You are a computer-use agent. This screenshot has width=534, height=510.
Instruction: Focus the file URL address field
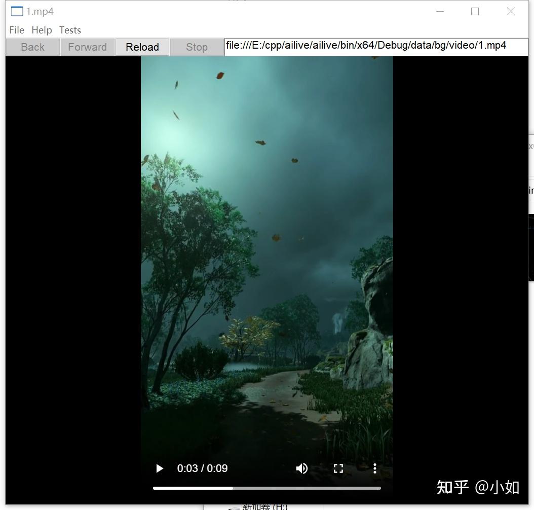tap(376, 47)
